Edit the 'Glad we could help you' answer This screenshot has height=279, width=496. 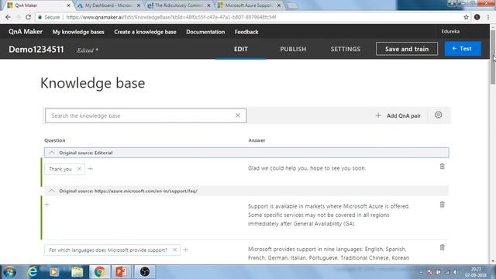click(x=307, y=168)
